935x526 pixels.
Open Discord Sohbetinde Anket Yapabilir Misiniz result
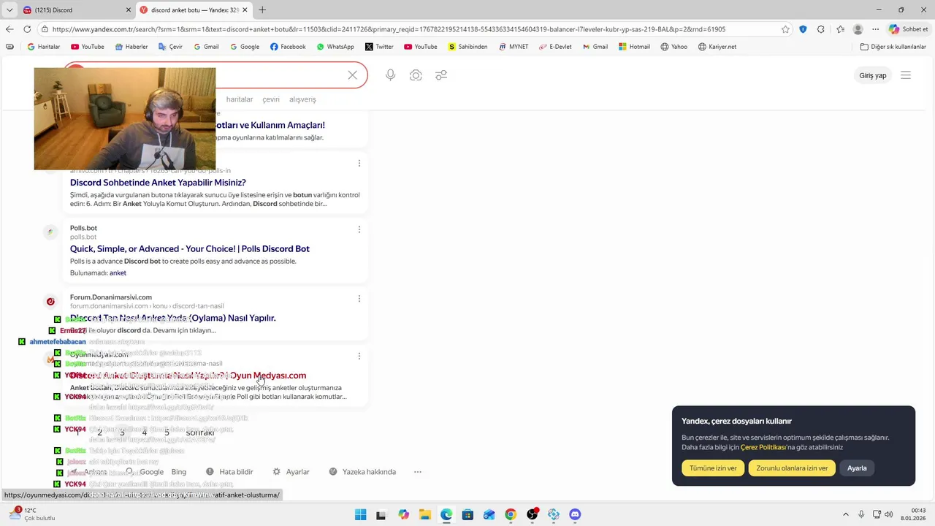[158, 183]
